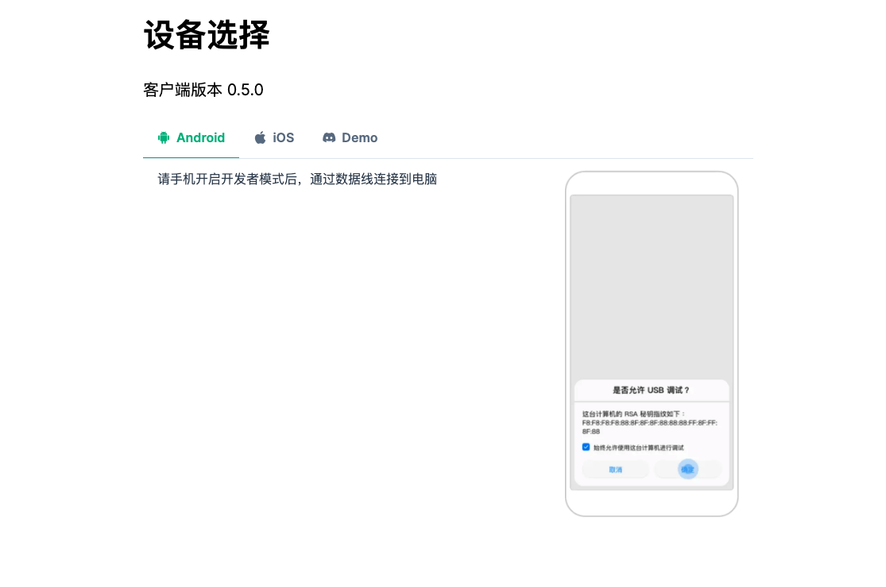Screen dimensions: 886x587
Task: Click the gray phone screen area
Action: click(652, 287)
